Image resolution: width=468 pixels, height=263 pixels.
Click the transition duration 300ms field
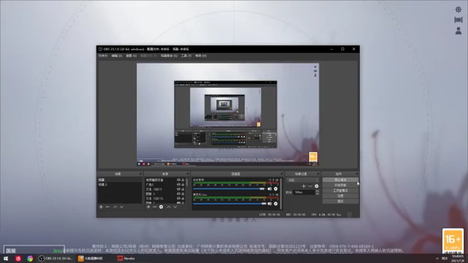(304, 193)
